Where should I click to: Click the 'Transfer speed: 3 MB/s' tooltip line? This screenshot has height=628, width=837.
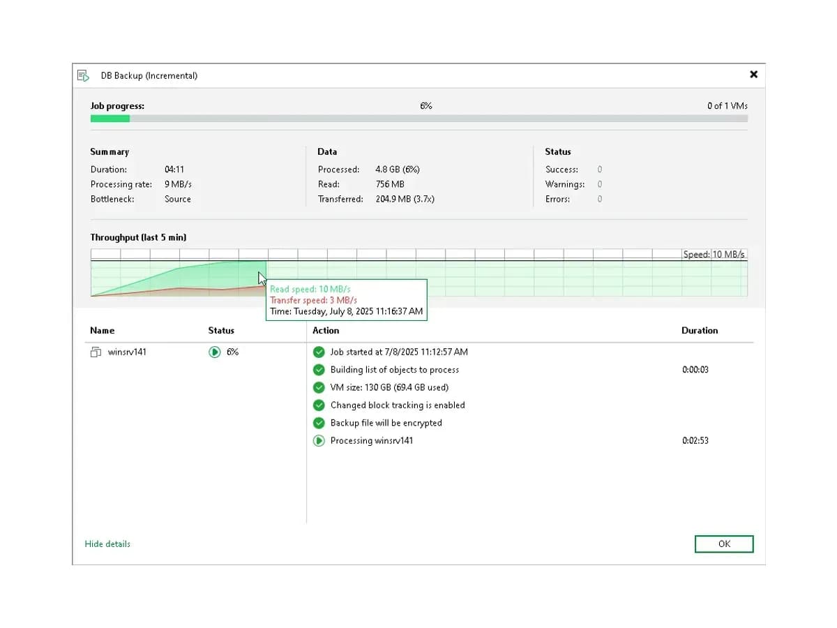315,300
